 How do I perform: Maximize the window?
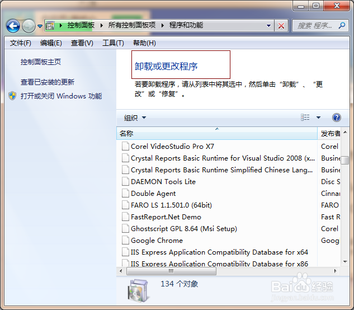(x=316, y=6)
